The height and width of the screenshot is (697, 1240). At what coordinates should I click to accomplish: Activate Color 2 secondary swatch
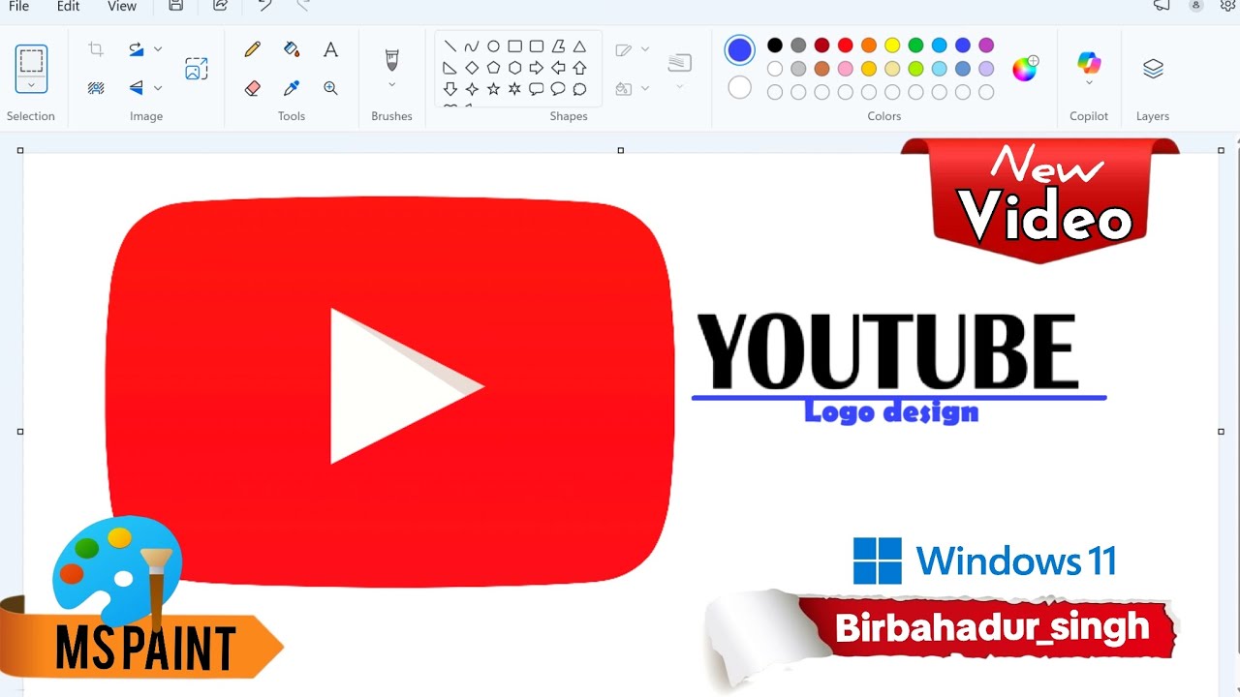pos(739,88)
